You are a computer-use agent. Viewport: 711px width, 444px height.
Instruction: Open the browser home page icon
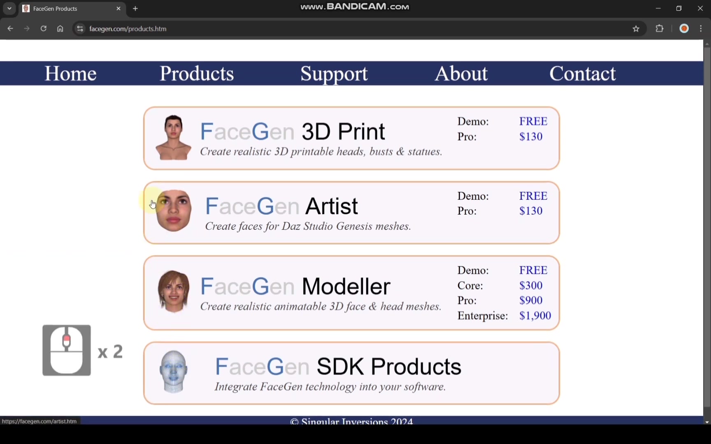click(x=60, y=29)
